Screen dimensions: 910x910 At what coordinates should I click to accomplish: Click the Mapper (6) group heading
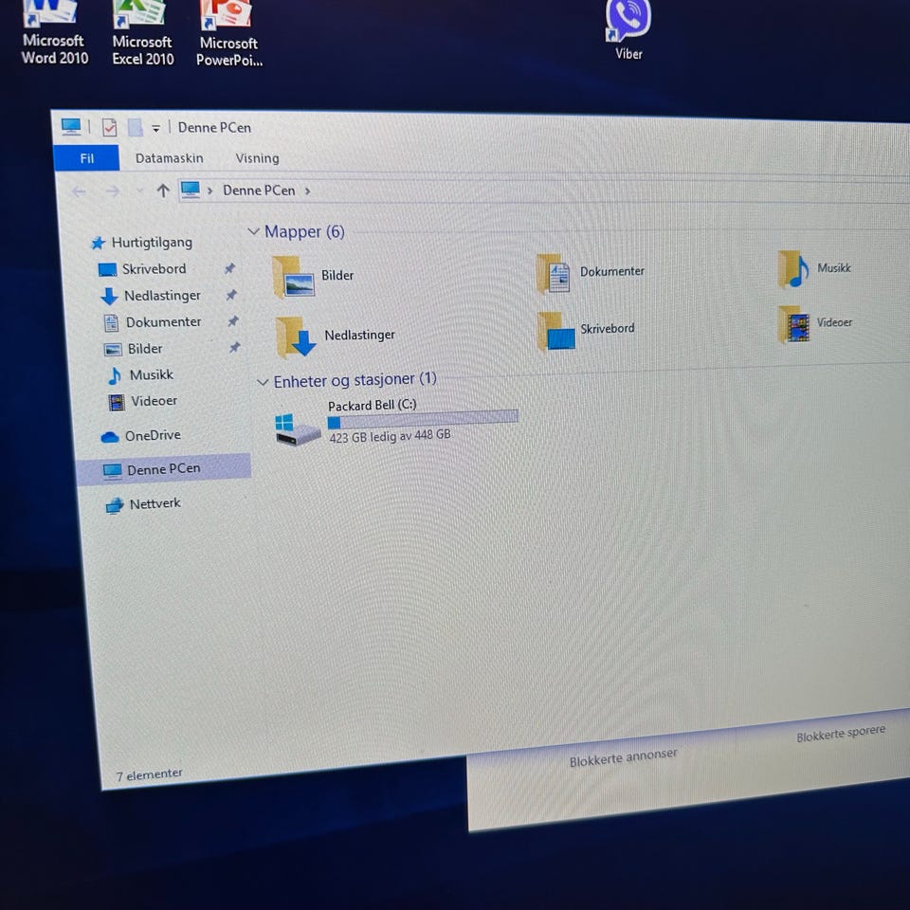pyautogui.click(x=304, y=231)
